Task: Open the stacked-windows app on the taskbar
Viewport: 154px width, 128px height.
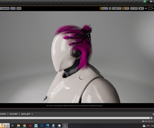Action: click(59, 125)
